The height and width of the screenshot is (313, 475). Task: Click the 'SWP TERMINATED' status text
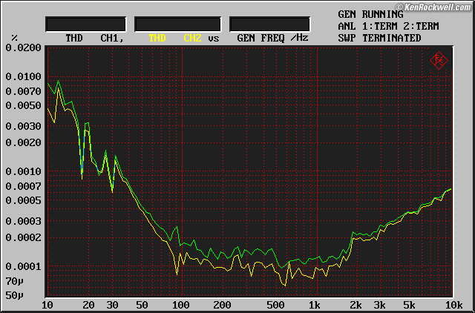coord(379,38)
